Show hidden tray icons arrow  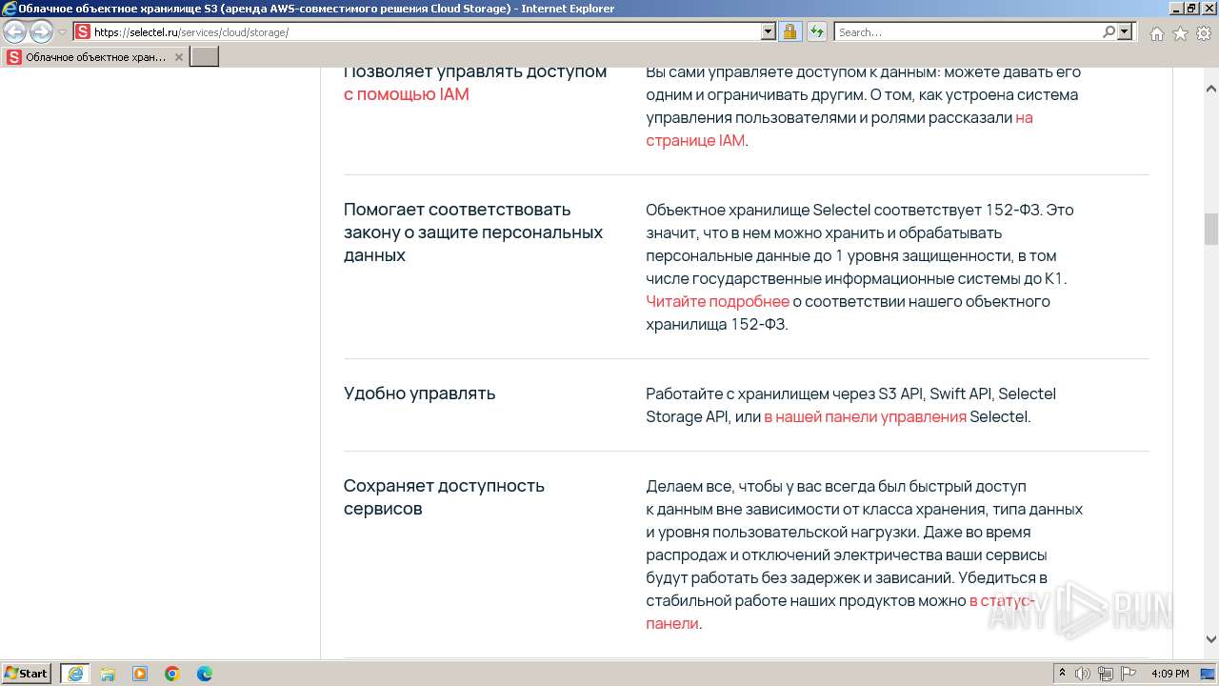(1062, 674)
